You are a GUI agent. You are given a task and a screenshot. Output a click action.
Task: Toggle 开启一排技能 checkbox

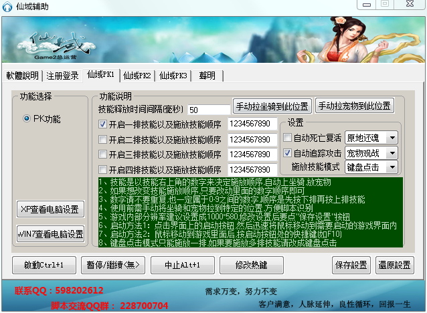(x=102, y=124)
